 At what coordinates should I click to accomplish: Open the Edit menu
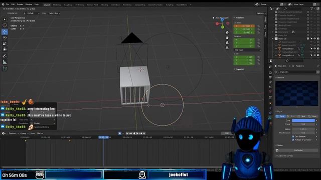point(13,4)
